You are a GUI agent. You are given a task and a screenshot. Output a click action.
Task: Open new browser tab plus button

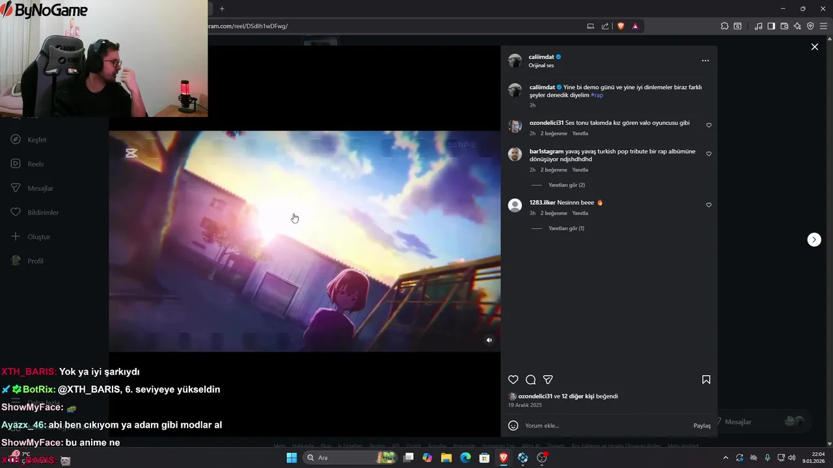click(222, 8)
